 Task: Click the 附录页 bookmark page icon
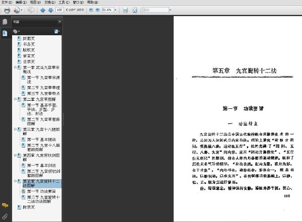(19, 207)
